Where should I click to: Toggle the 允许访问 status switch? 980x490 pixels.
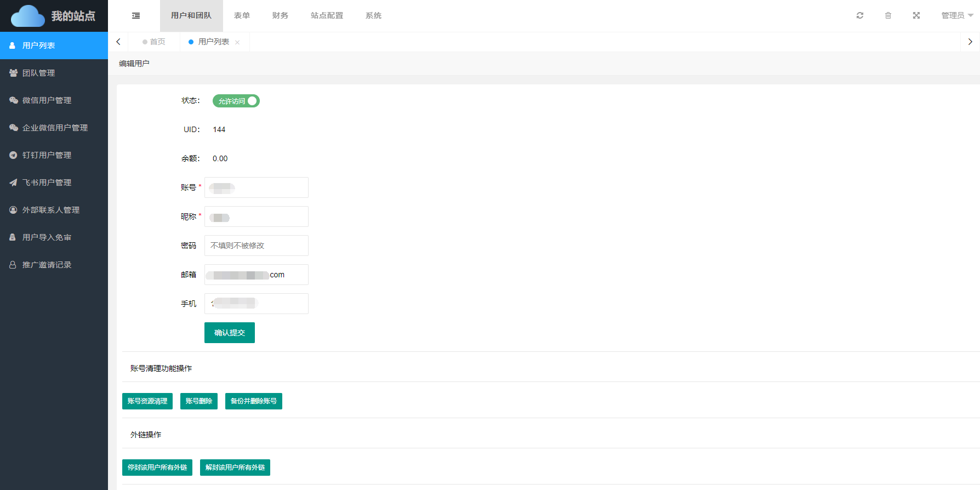[236, 101]
